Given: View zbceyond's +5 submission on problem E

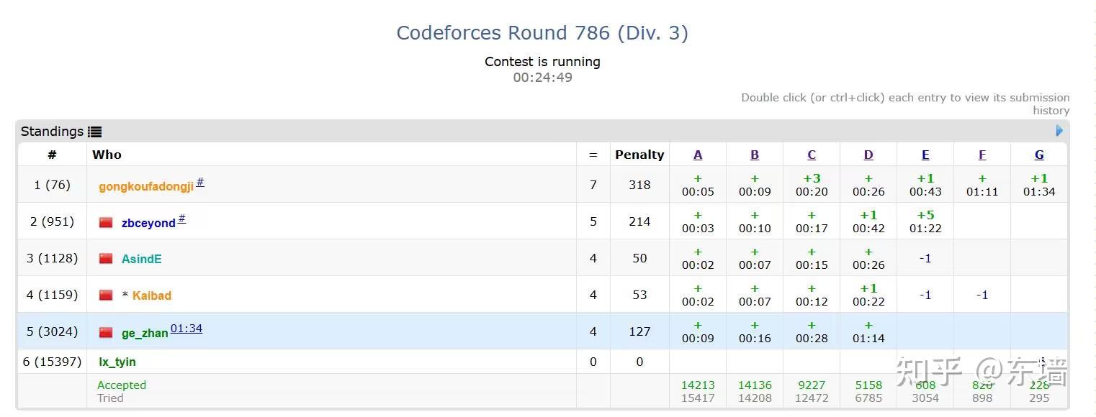Looking at the screenshot, I should tap(925, 221).
